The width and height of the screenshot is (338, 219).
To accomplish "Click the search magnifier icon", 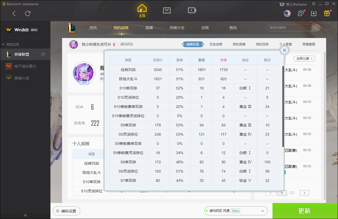I will (x=316, y=28).
